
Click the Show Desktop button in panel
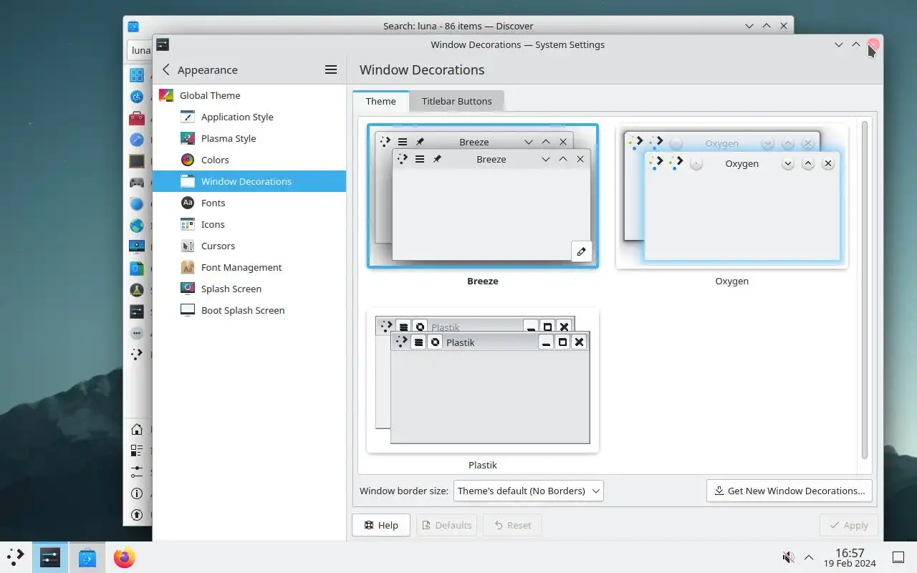click(x=898, y=557)
